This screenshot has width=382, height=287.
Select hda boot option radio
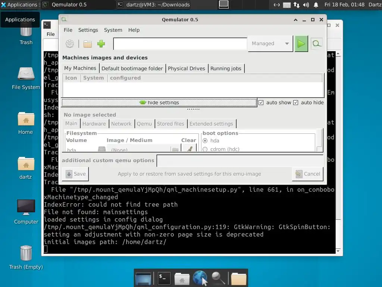click(205, 141)
